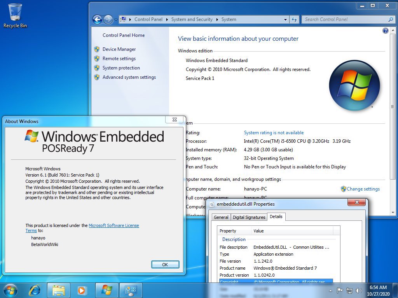Click the speaker icon in the system tray

tap(358, 290)
